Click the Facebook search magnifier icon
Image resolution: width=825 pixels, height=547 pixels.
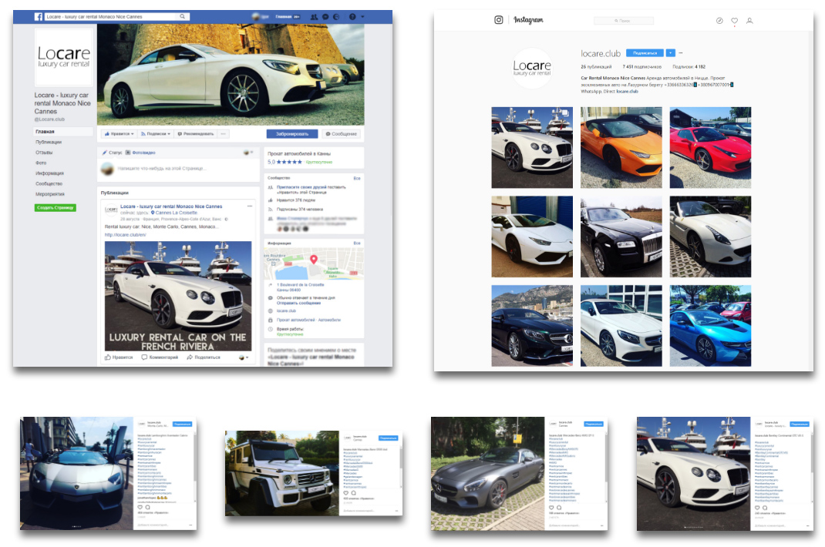183,17
